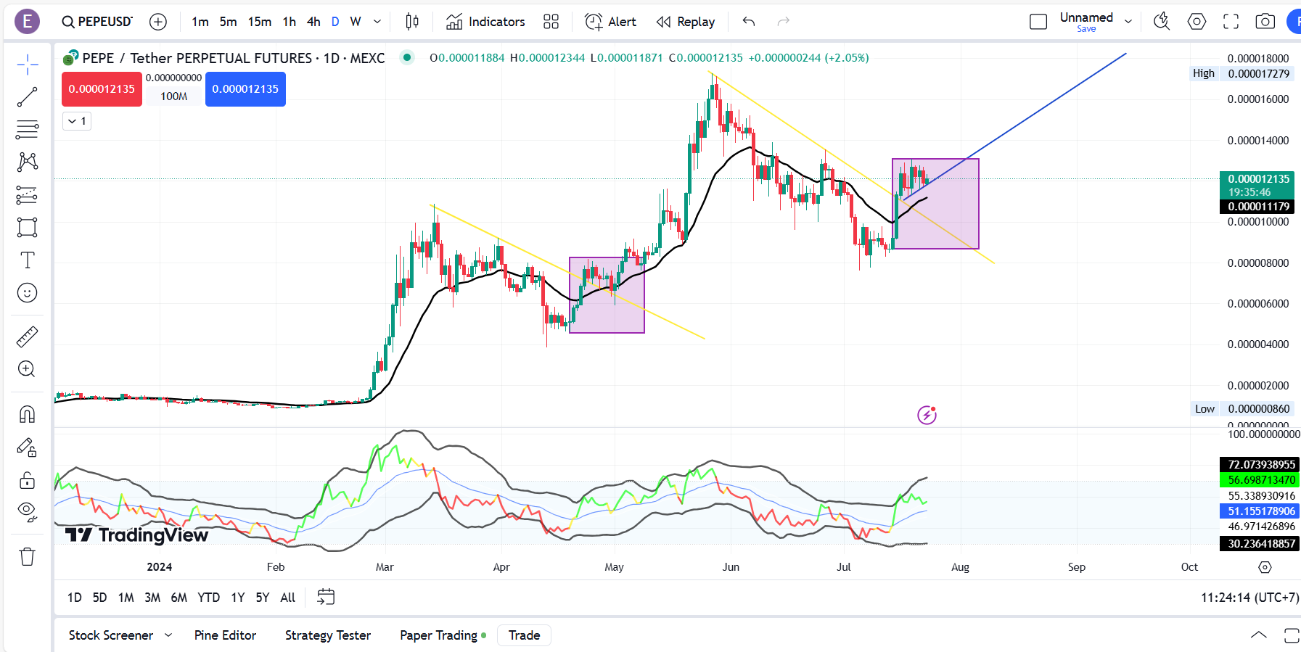Open the candlestick chart type selector
Viewport: 1301px width, 652px height.
click(x=412, y=22)
